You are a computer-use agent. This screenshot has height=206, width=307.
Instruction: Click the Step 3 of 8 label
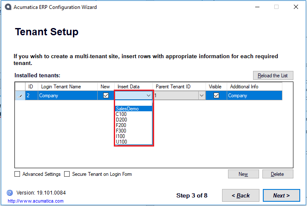coord(192,195)
